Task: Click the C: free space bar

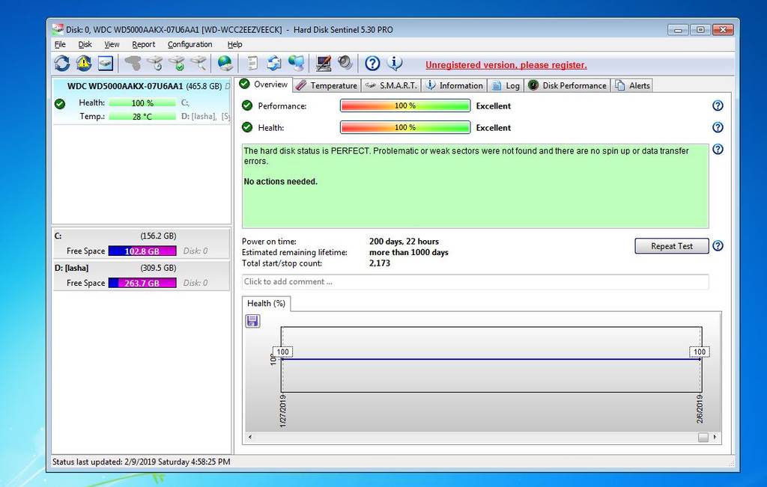Action: coord(142,251)
